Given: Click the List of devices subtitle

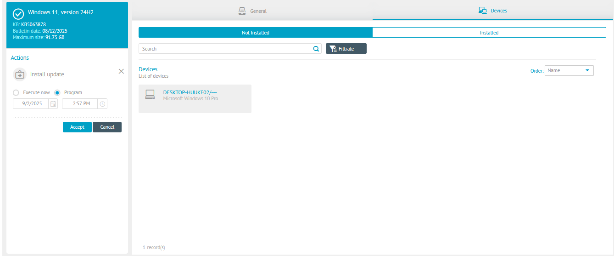Looking at the screenshot, I should click(153, 76).
